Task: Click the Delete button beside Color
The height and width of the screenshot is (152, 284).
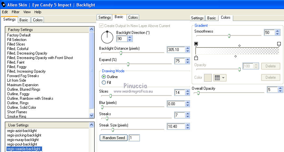Action: (x=271, y=77)
